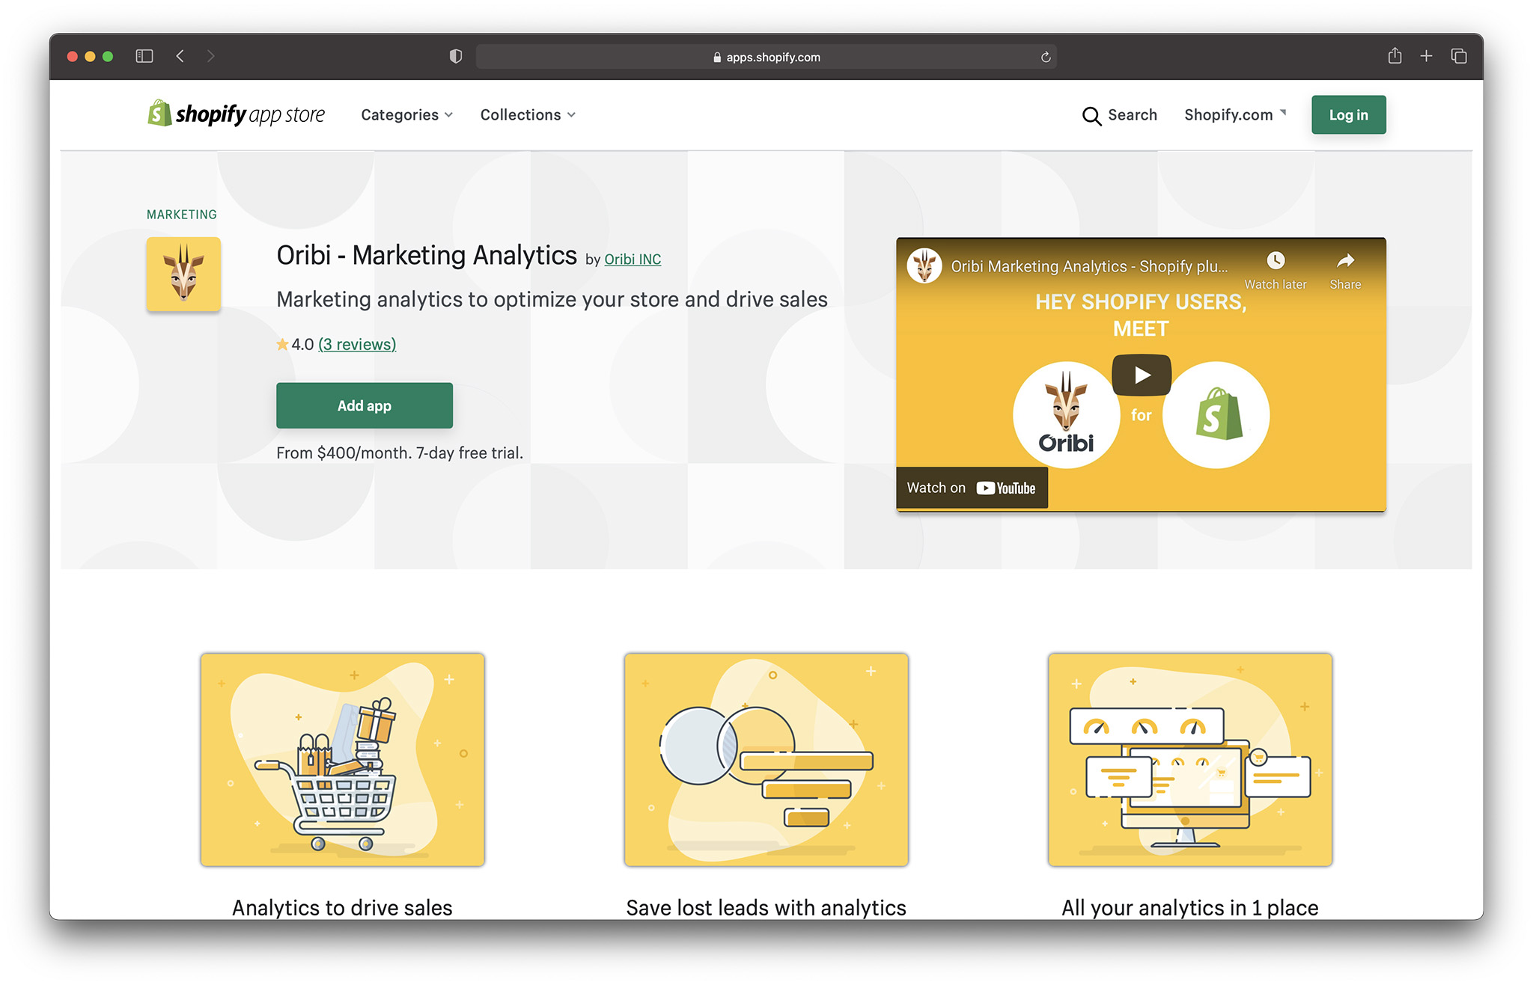1533x985 pixels.
Task: Click the red close window button
Action: coord(73,56)
